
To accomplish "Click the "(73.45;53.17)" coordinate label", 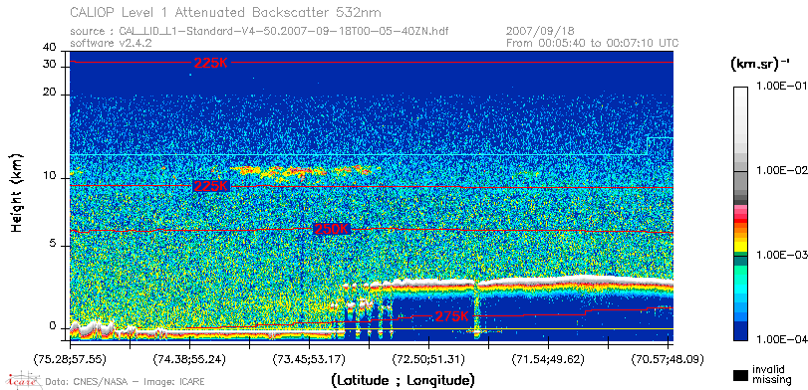I will 309,359.
